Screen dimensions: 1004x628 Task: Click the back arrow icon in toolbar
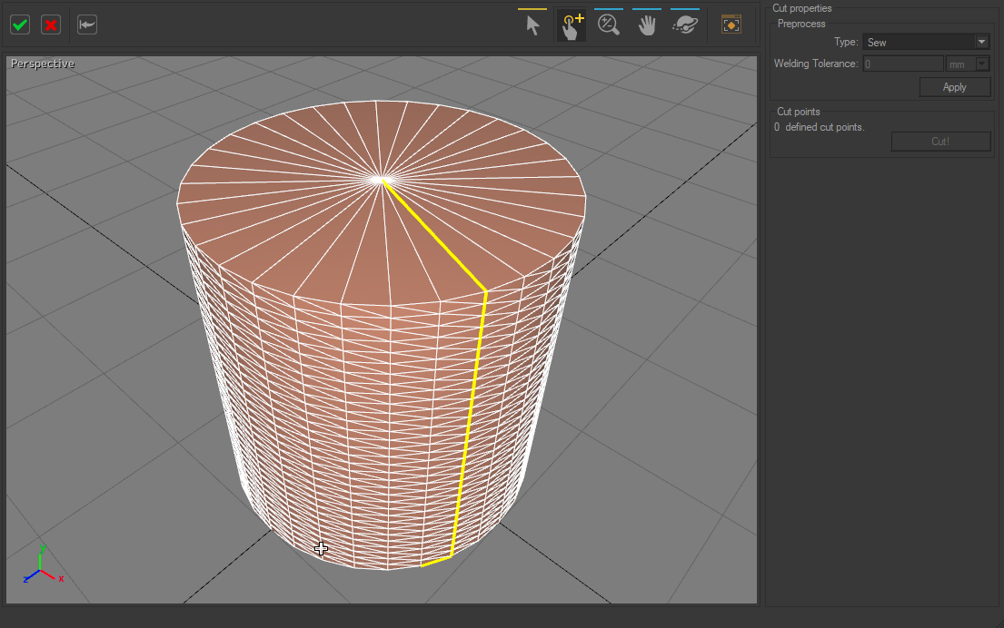click(87, 25)
